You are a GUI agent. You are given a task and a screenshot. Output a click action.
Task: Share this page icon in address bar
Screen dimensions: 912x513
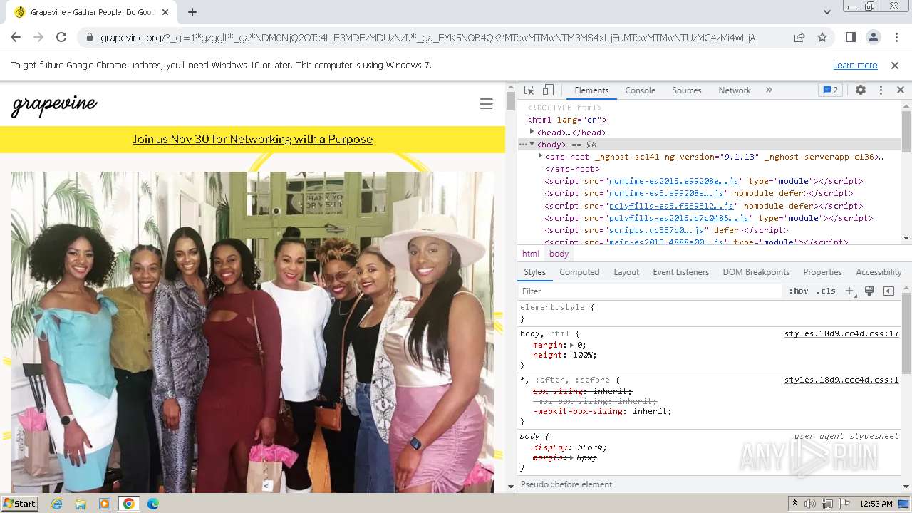coord(799,37)
